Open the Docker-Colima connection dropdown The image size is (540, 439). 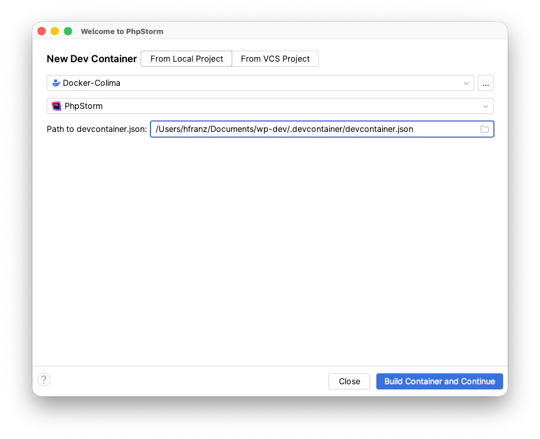point(260,83)
